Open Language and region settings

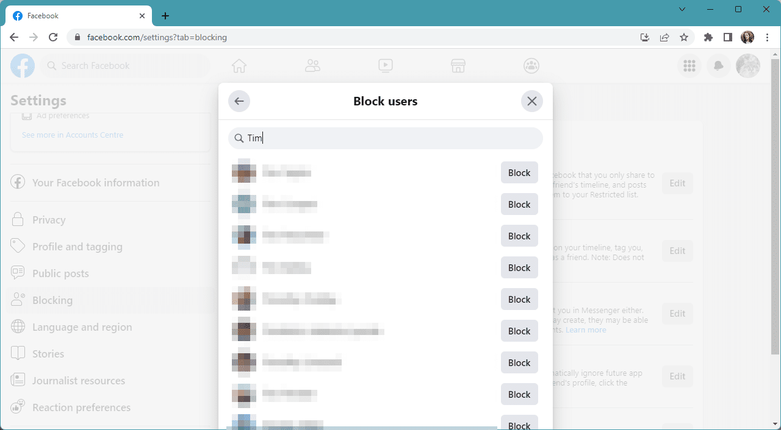click(82, 327)
